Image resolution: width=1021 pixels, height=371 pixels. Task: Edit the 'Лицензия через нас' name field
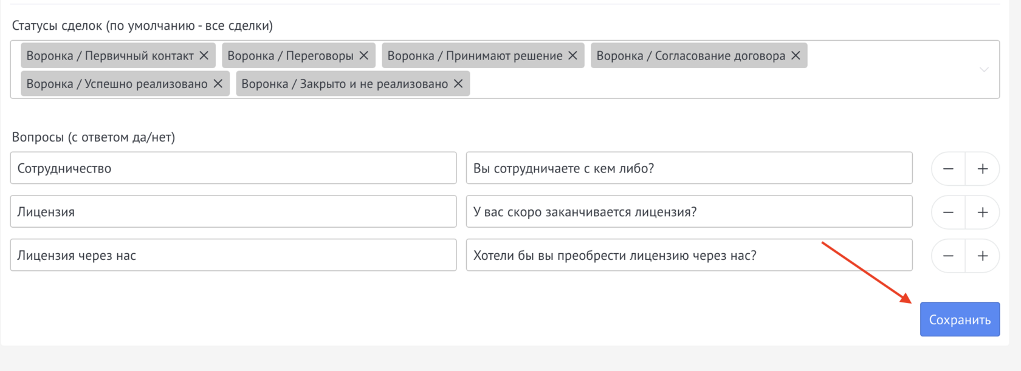(x=233, y=255)
